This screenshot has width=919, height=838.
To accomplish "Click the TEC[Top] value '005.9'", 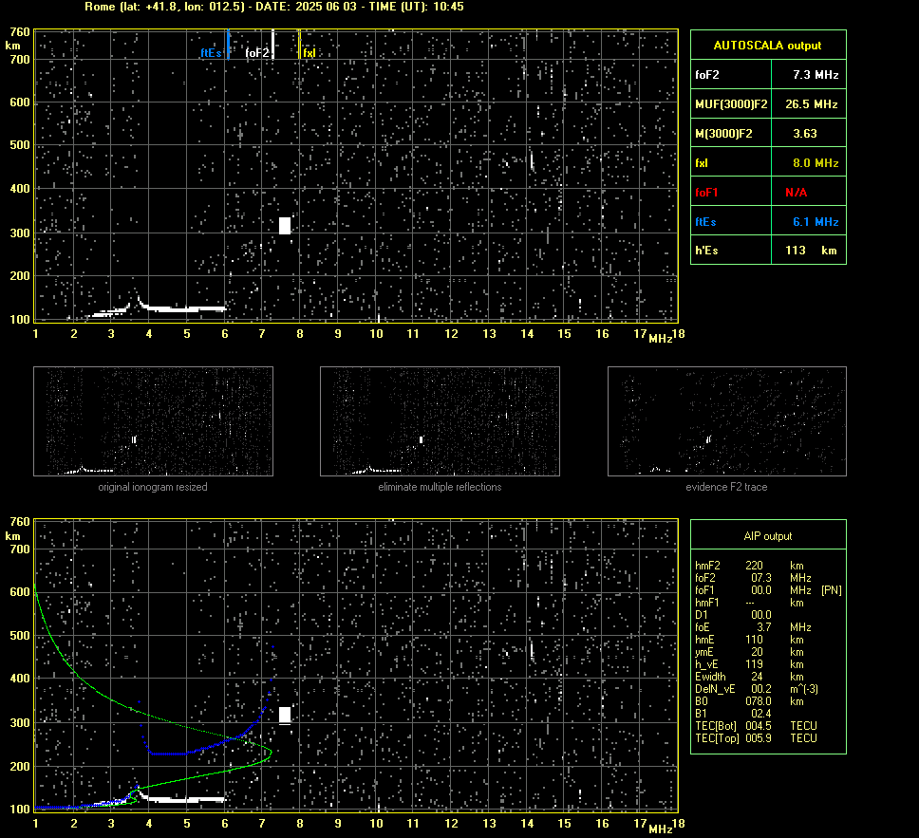I will pyautogui.click(x=759, y=737).
